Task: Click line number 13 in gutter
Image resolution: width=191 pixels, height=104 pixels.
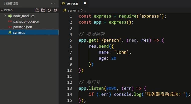Action: pos(70,88)
